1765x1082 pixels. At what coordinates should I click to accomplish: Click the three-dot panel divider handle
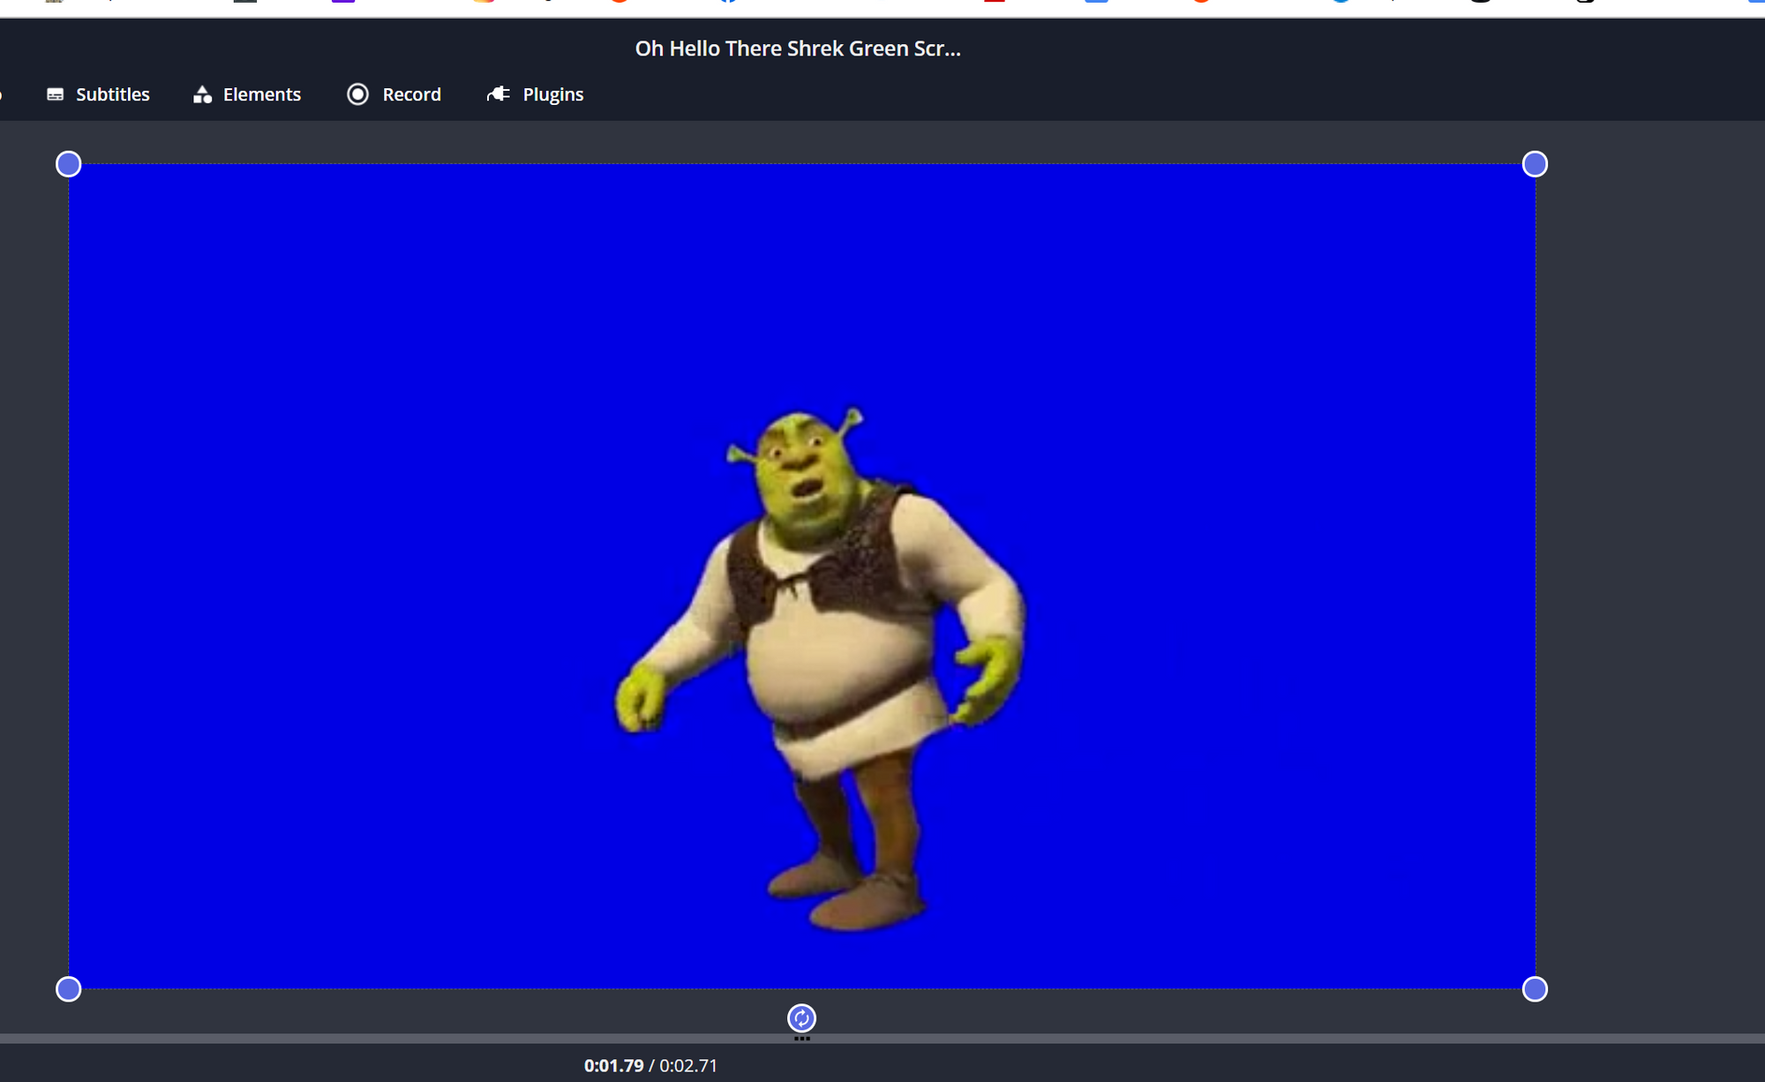(x=801, y=1039)
